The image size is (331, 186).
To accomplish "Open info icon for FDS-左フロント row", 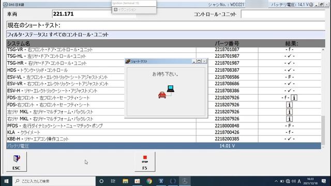I will (294, 98).
